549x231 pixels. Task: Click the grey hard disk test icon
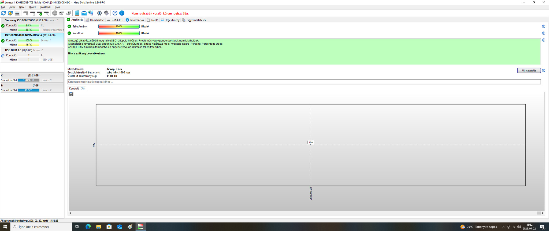coord(26,13)
